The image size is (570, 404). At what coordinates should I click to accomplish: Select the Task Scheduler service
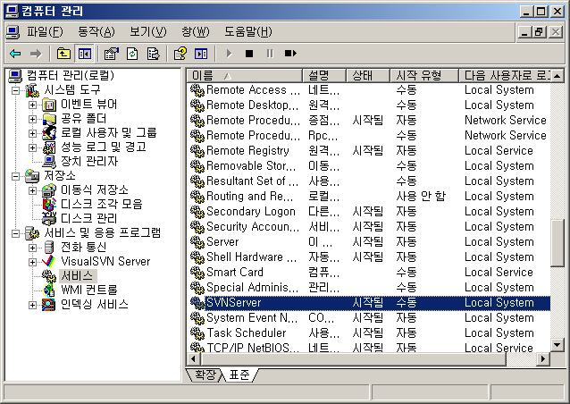pos(369,333)
